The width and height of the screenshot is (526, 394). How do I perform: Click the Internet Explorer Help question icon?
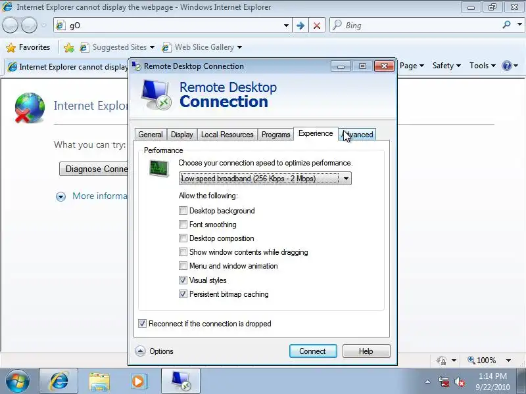506,66
